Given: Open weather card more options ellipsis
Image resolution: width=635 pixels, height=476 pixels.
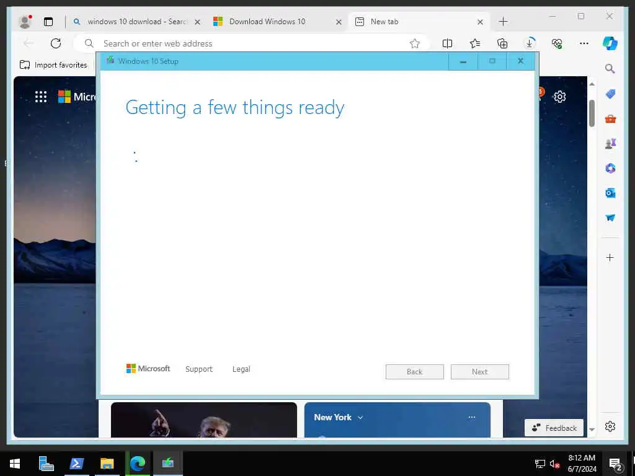Looking at the screenshot, I should coord(472,417).
